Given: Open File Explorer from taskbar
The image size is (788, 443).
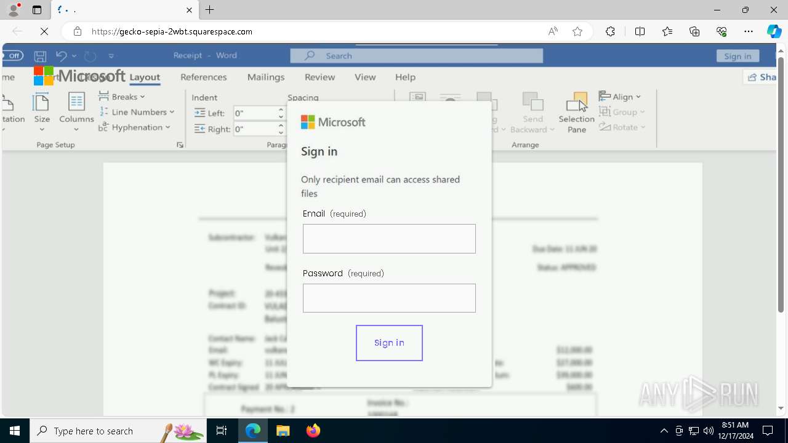Looking at the screenshot, I should pos(283,431).
